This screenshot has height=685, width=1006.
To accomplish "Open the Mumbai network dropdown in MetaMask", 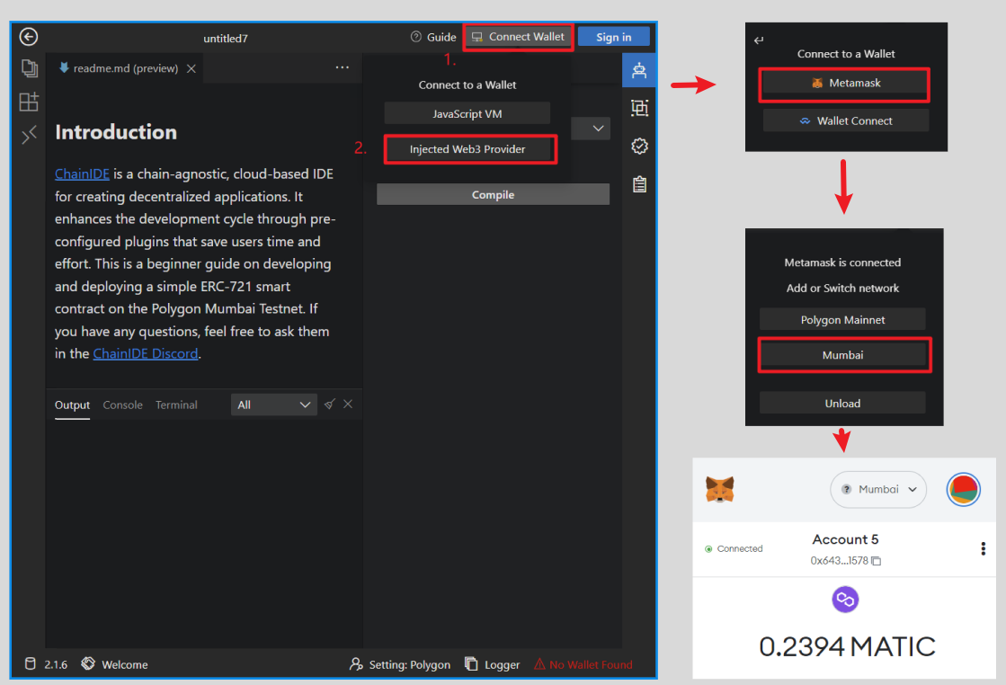I will click(x=878, y=489).
